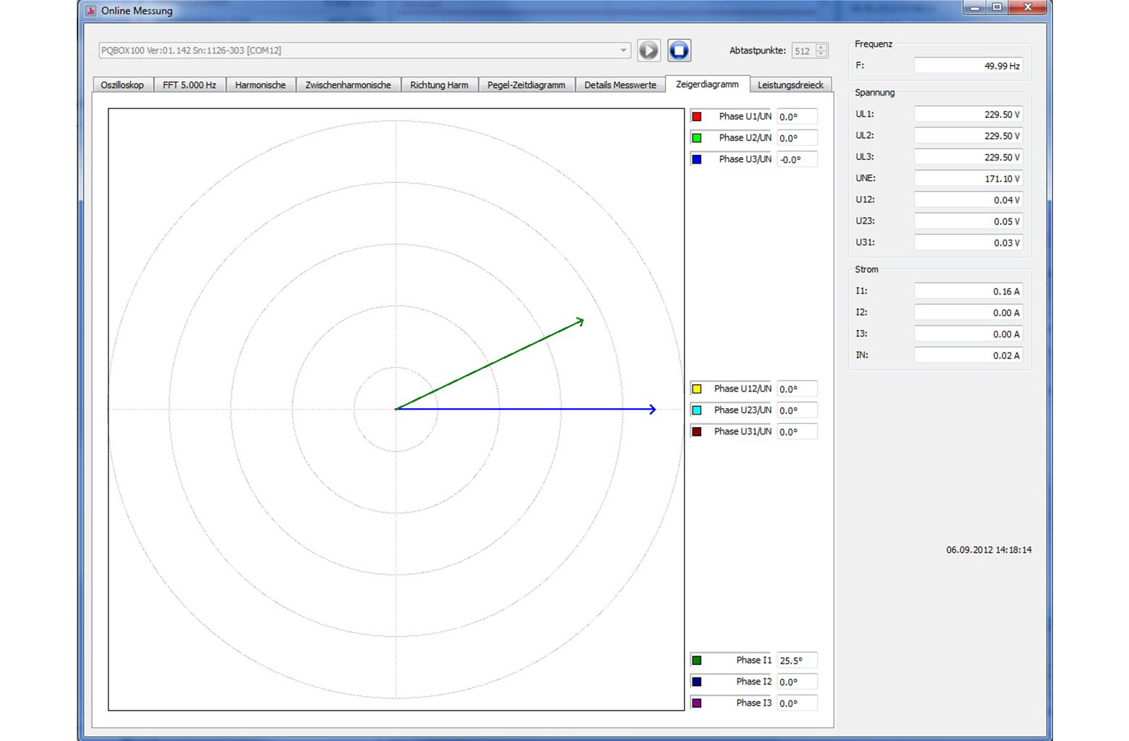Click blue Phase U3/UN color swatch
Viewport: 1129px width, 741px height.
[697, 159]
